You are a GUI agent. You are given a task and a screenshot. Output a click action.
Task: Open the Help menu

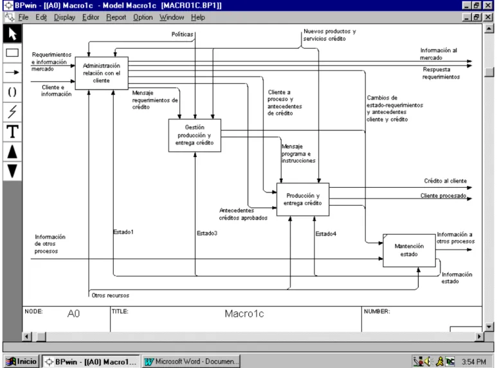(x=198, y=17)
